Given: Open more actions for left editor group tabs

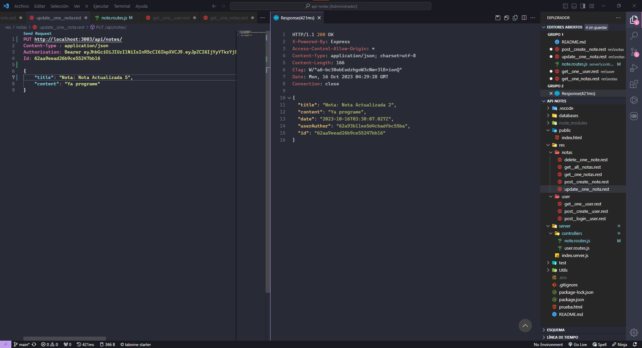Looking at the screenshot, I should [x=262, y=18].
